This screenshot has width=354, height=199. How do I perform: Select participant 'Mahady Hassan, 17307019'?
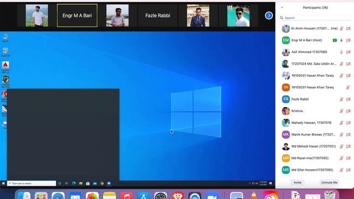point(311,123)
